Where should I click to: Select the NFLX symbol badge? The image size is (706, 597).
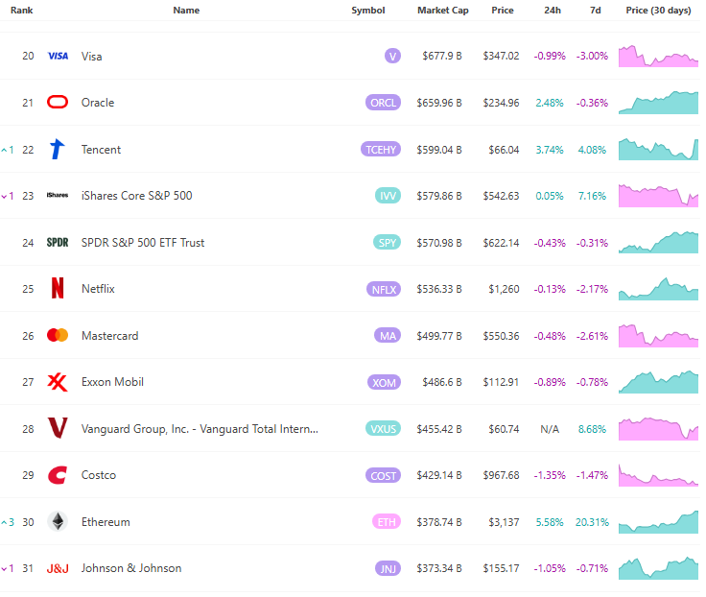[x=384, y=289]
